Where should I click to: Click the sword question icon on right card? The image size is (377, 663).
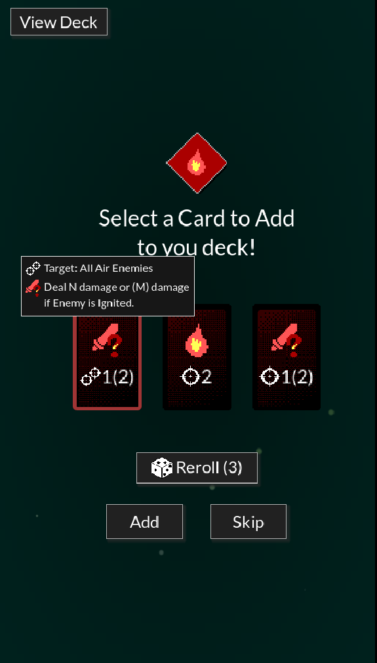pos(287,340)
